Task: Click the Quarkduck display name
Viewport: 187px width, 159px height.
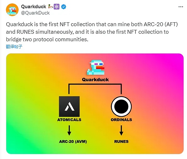Action: pyautogui.click(x=34, y=7)
